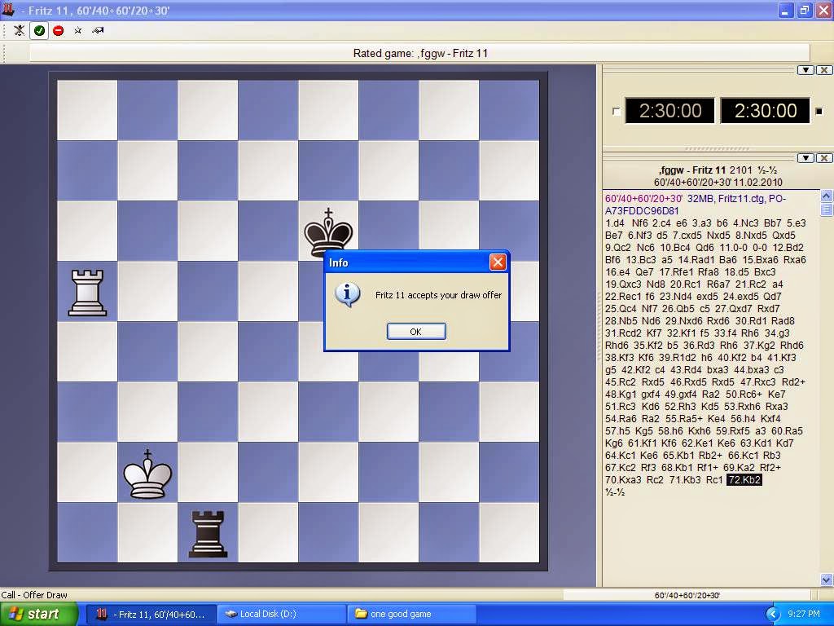Viewport: 834px width, 626px height.
Task: Close the Info dialog with the red X
Action: 498,262
